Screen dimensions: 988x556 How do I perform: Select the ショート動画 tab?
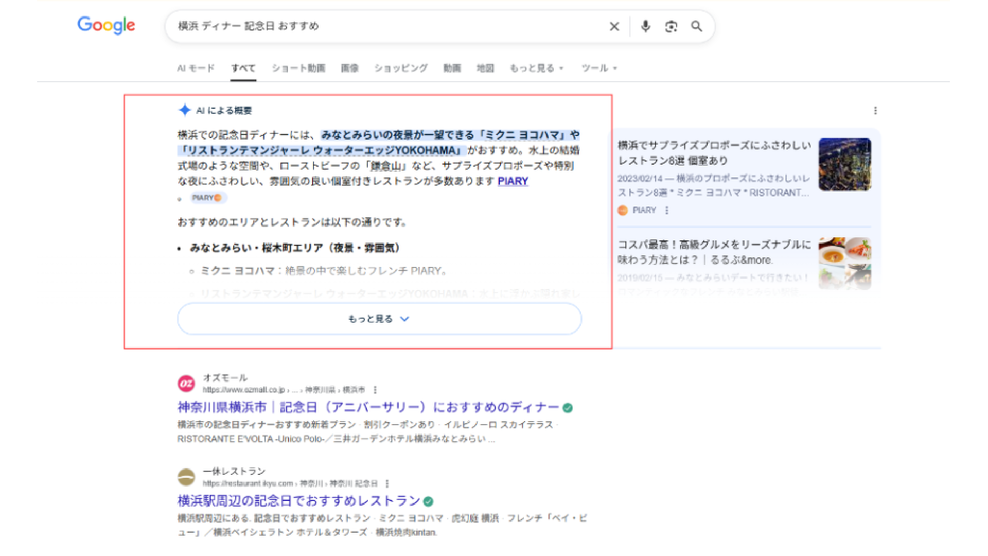pyautogui.click(x=298, y=68)
